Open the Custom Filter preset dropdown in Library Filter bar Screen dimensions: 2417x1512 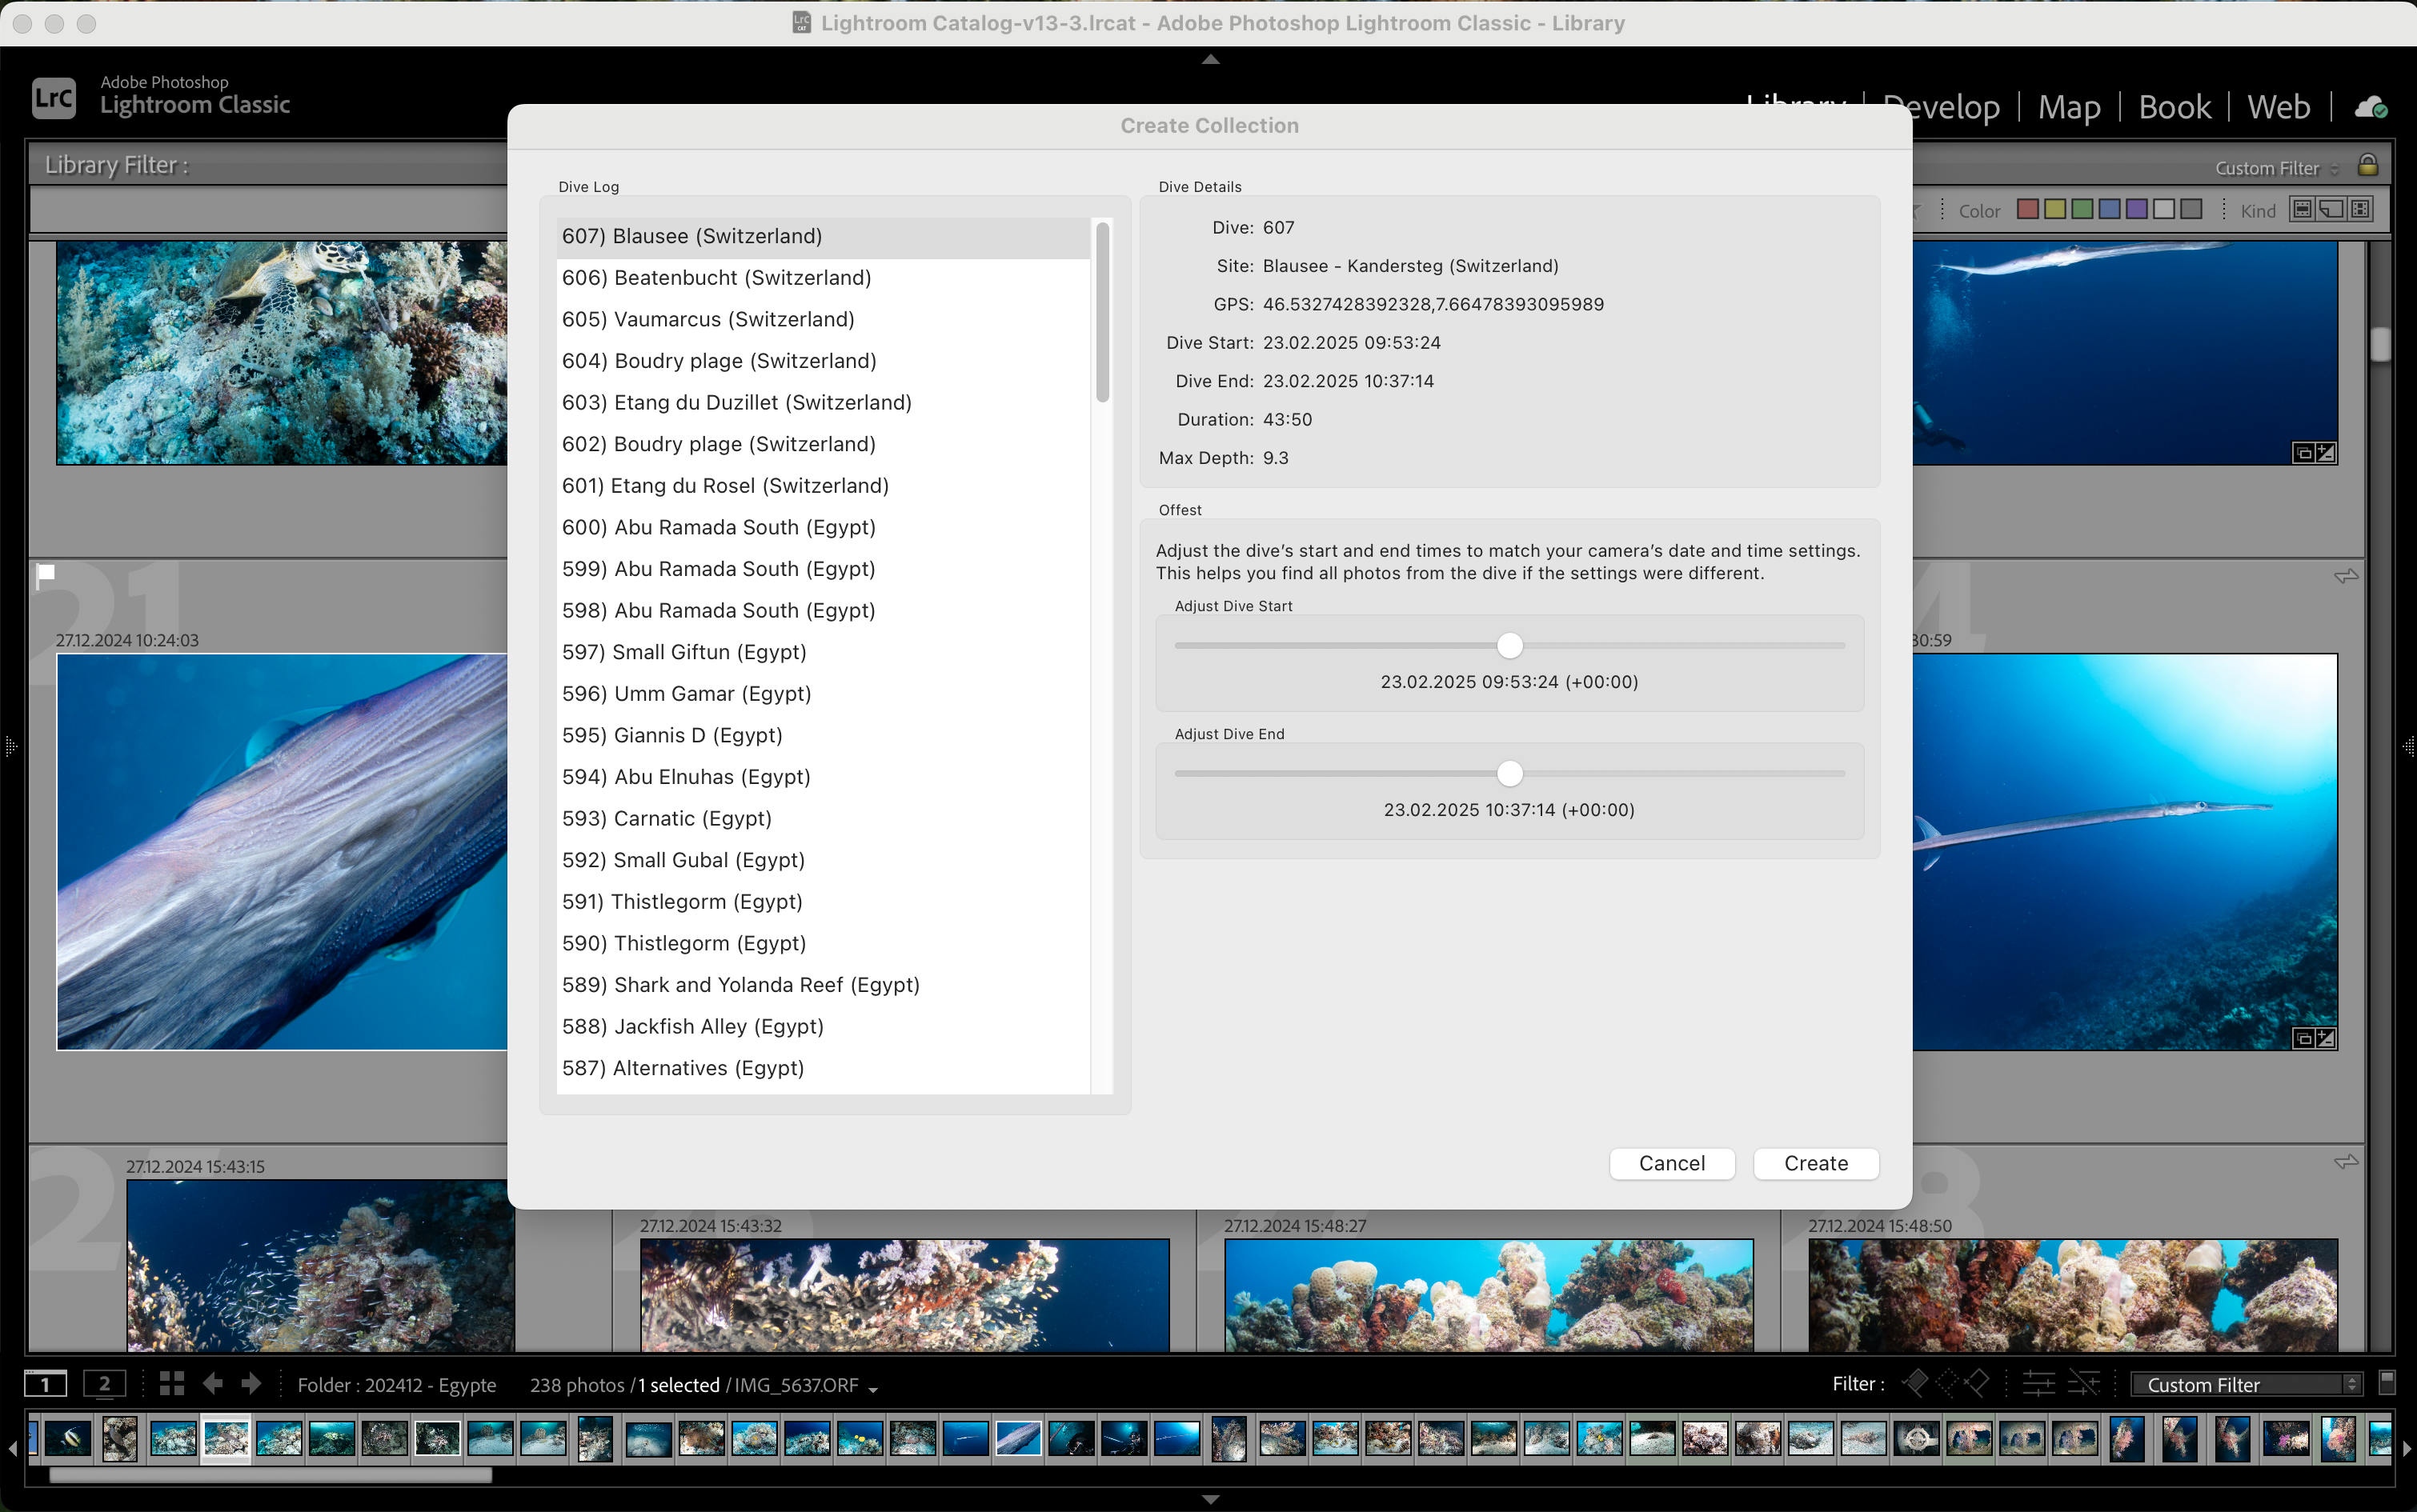coord(2277,168)
